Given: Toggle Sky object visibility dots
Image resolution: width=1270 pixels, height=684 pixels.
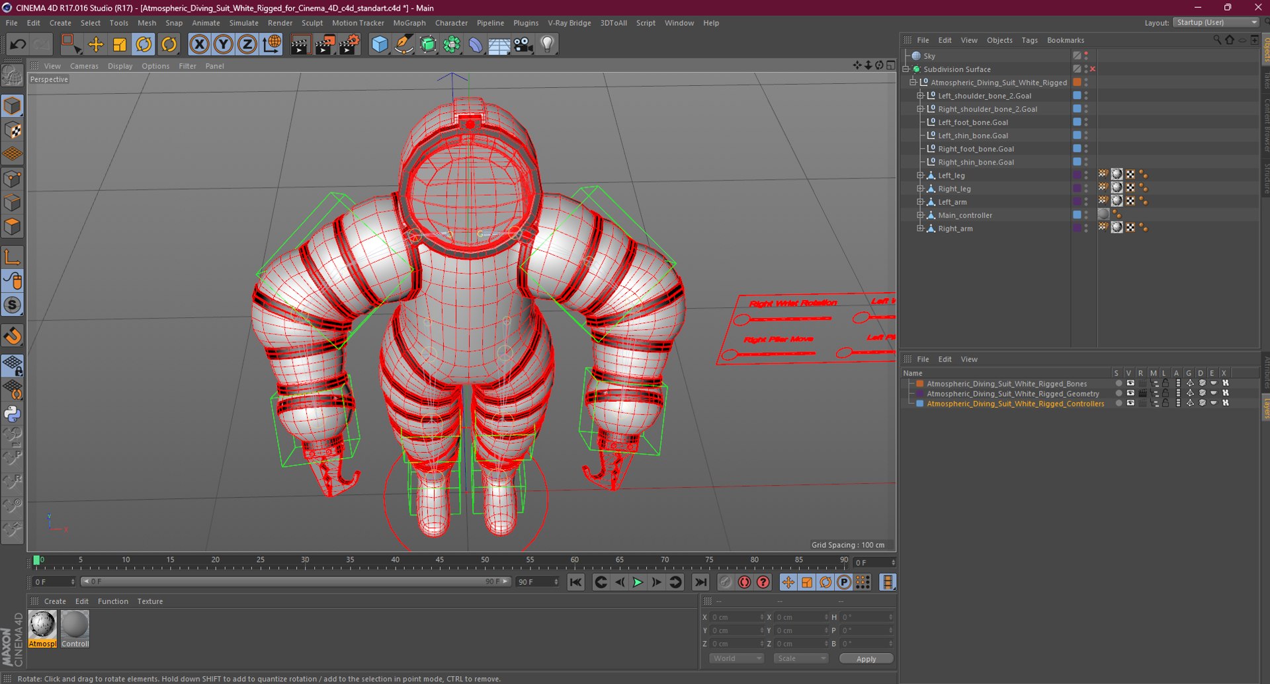Looking at the screenshot, I should 1086,56.
